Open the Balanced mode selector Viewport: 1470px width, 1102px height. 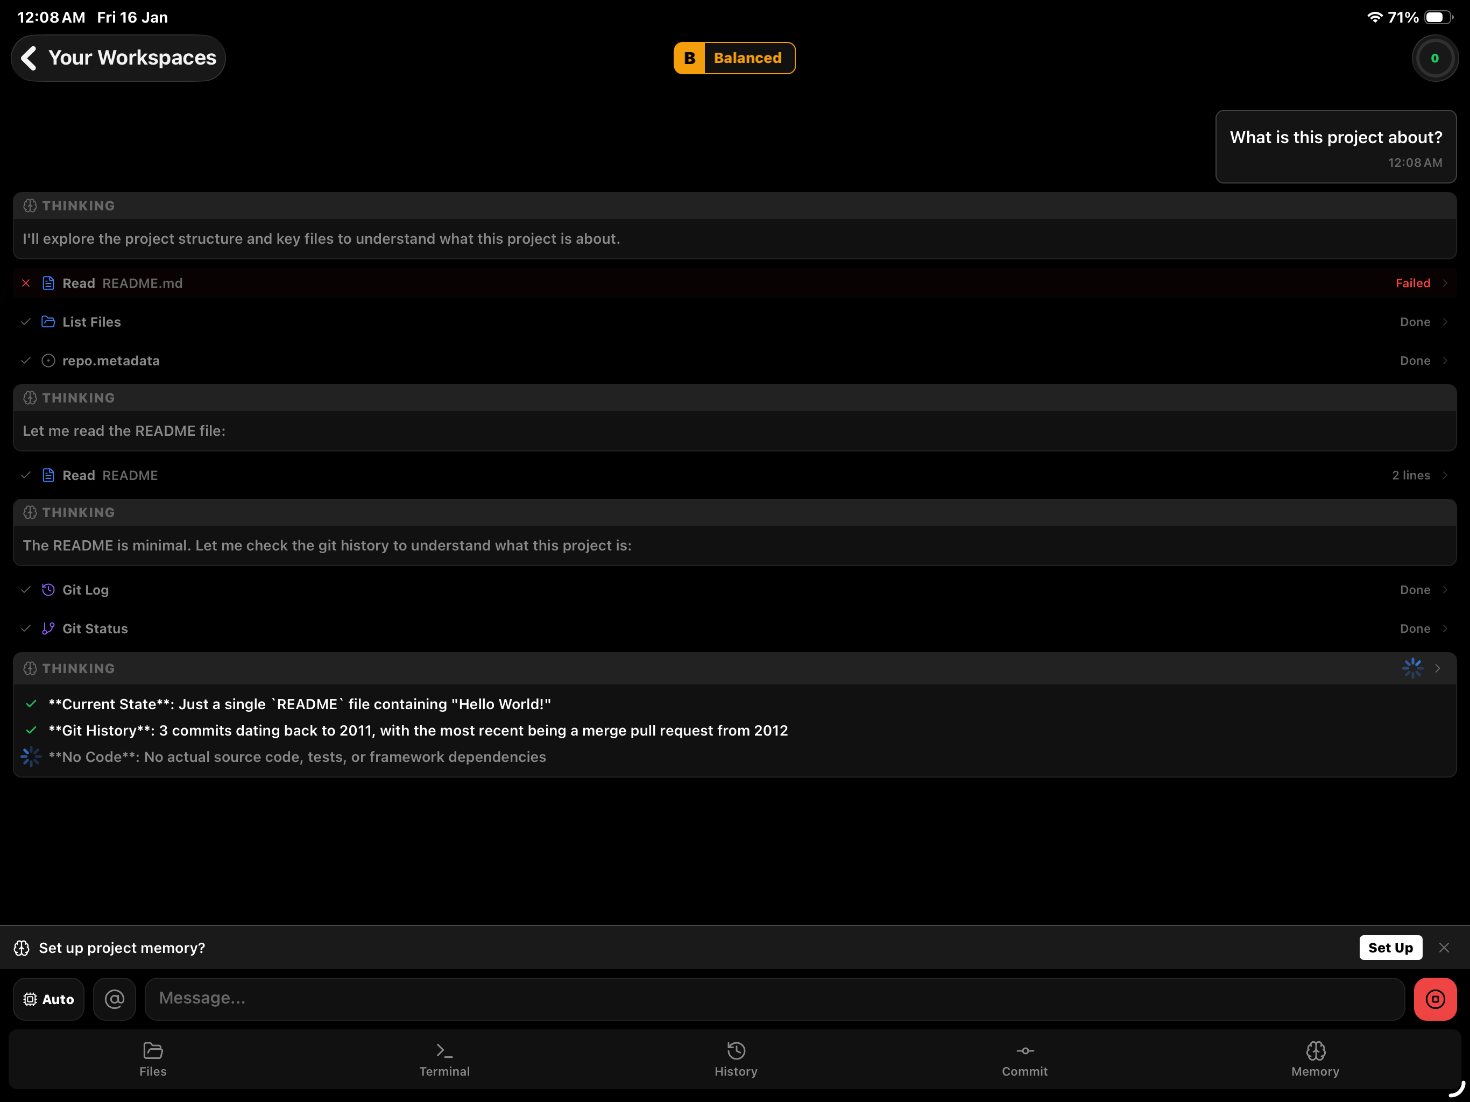point(734,58)
